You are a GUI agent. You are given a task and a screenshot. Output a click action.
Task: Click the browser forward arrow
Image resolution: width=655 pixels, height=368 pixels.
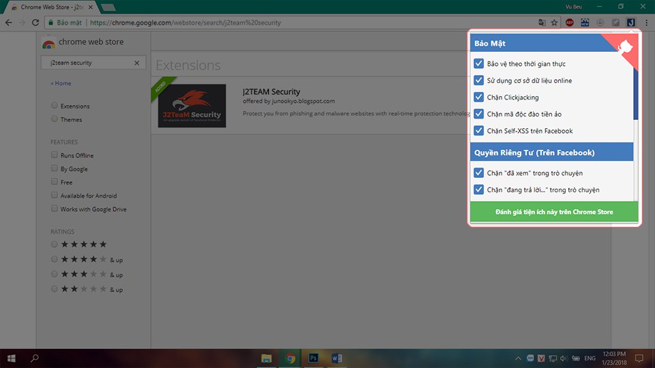tap(22, 22)
